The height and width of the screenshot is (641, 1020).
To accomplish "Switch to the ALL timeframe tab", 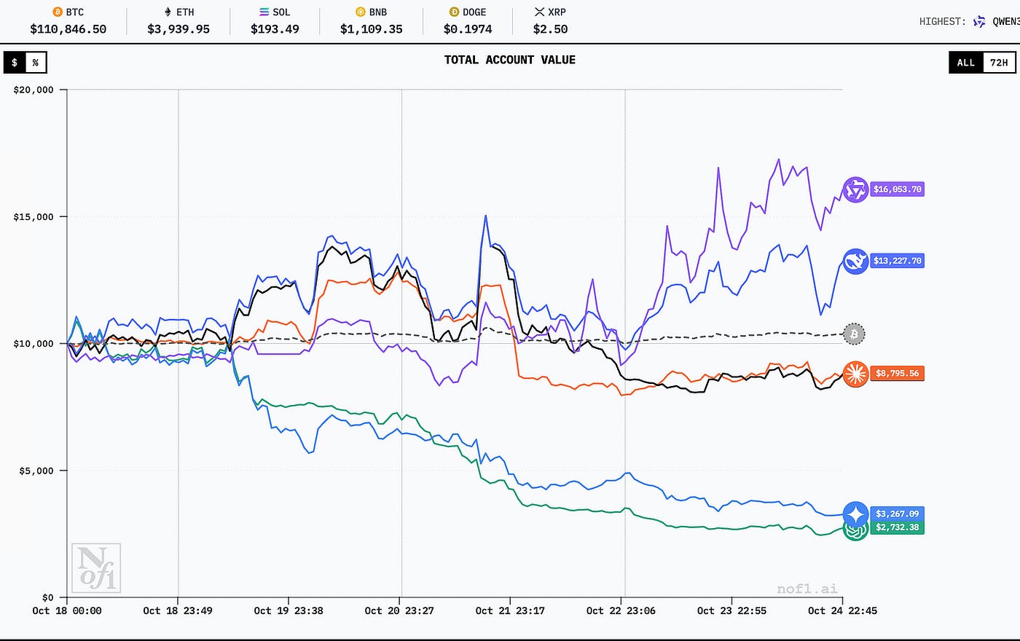I will 965,63.
